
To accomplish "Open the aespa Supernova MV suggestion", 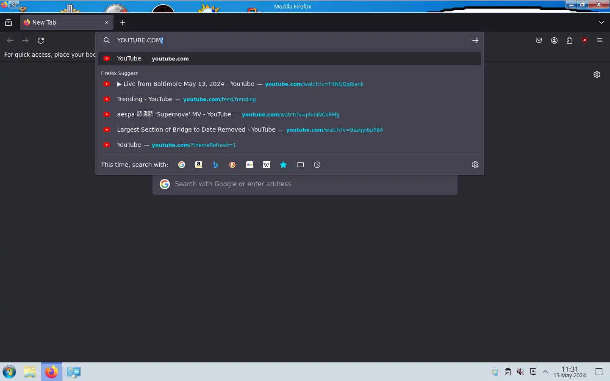I will click(x=290, y=114).
